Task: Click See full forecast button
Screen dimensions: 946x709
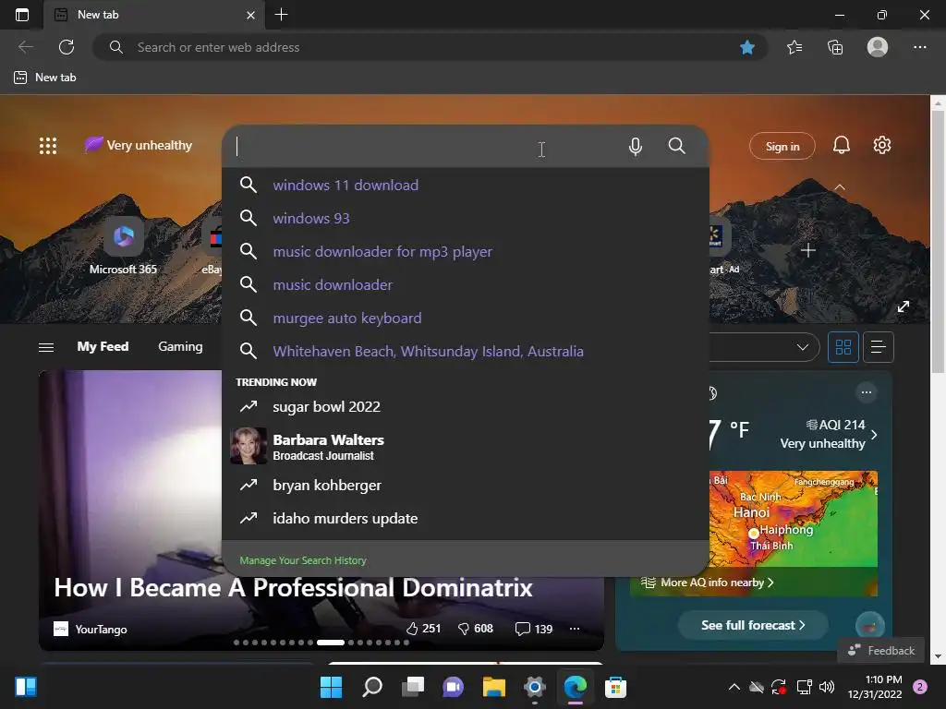Action: coord(752,625)
